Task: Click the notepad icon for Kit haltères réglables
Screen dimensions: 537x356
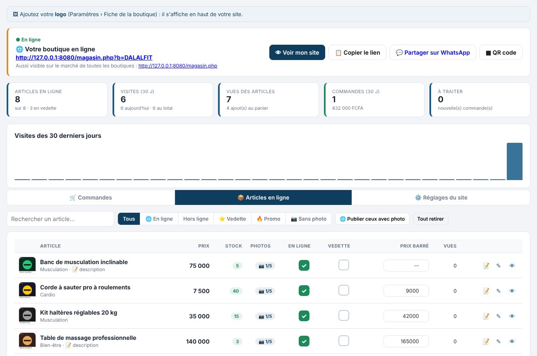Action: point(486,316)
